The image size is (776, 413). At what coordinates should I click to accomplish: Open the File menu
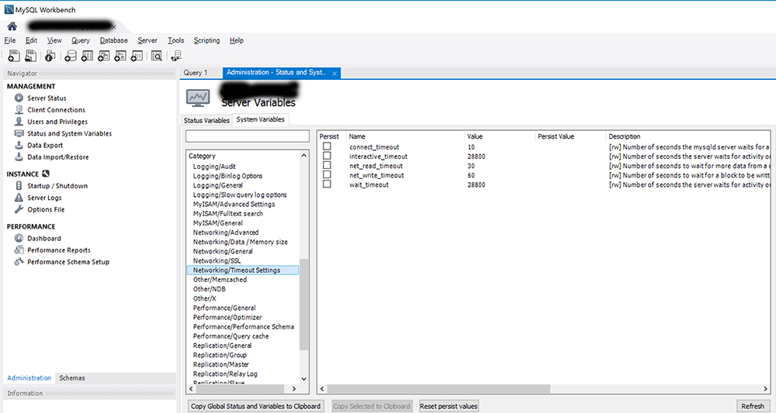(10, 40)
